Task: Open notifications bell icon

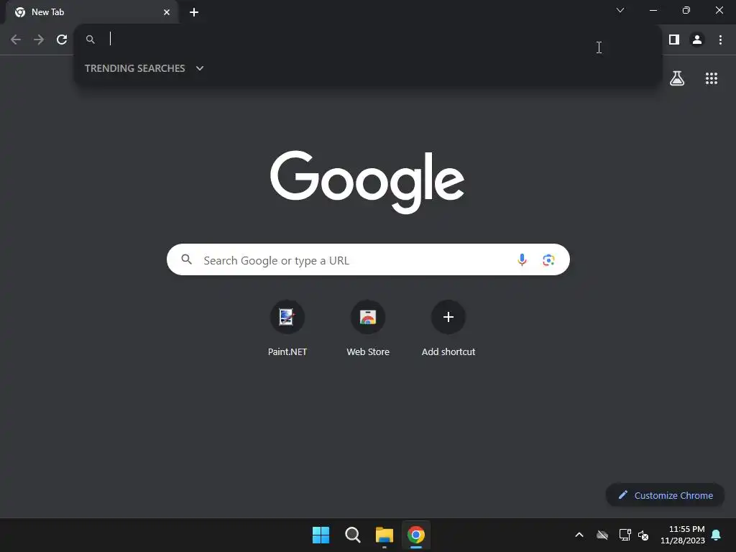Action: (x=717, y=535)
